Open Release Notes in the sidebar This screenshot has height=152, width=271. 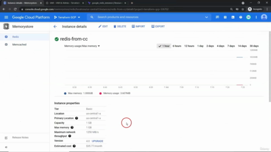click(x=25, y=138)
